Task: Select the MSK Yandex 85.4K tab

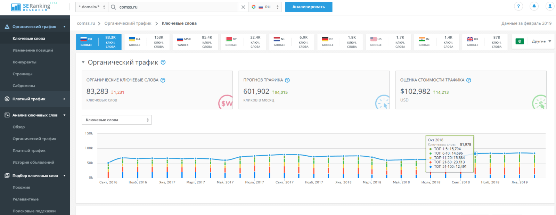Action: (x=195, y=42)
